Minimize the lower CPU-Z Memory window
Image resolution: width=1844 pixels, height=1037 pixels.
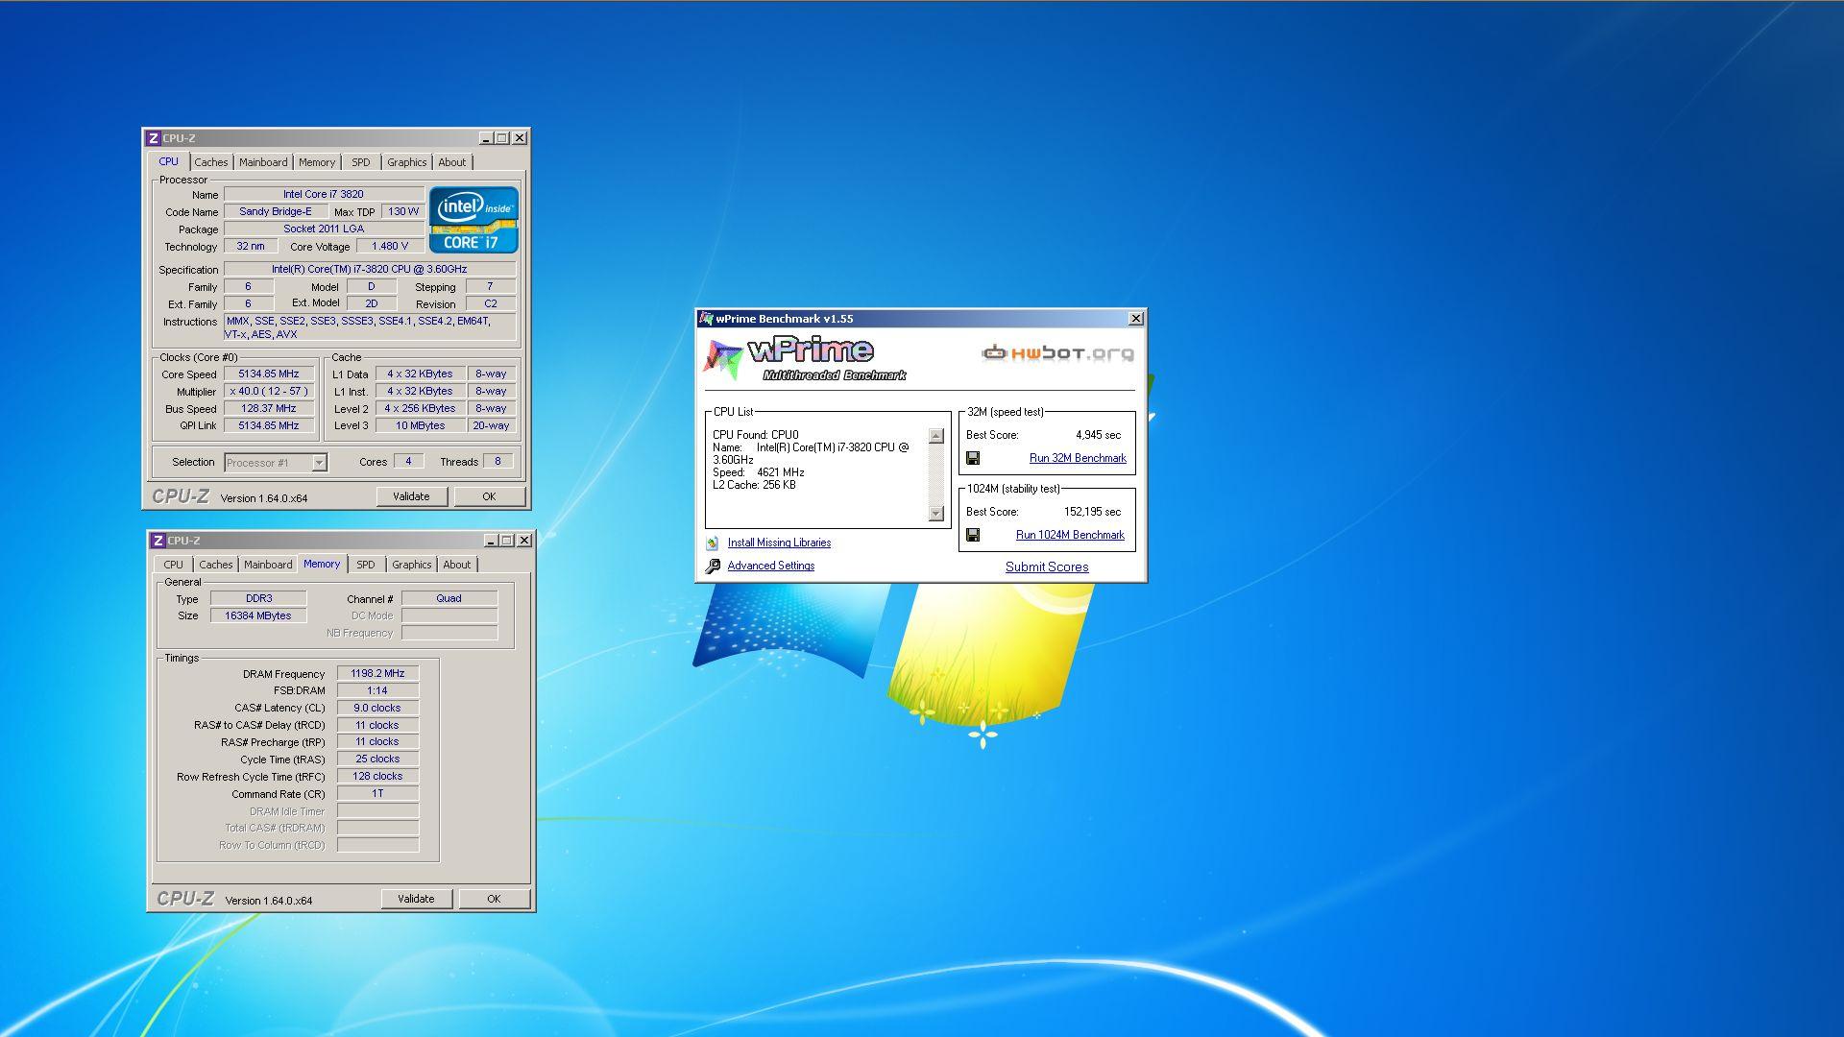click(490, 541)
